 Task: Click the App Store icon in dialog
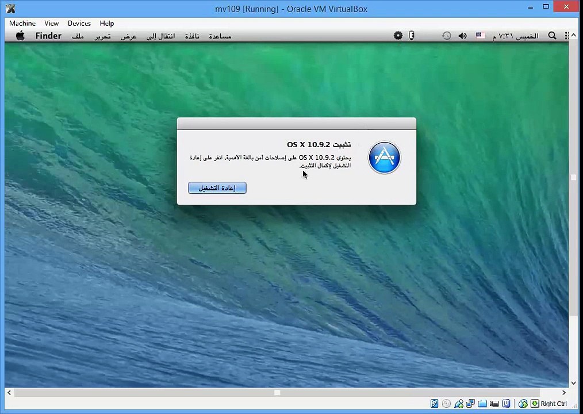coord(384,158)
